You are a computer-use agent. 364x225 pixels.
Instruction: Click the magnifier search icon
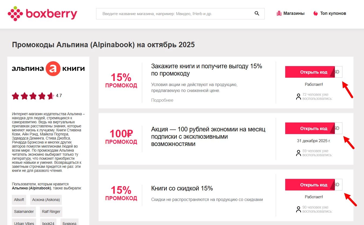(x=256, y=13)
